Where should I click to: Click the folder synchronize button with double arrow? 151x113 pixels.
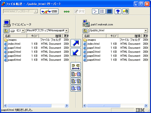(76, 66)
